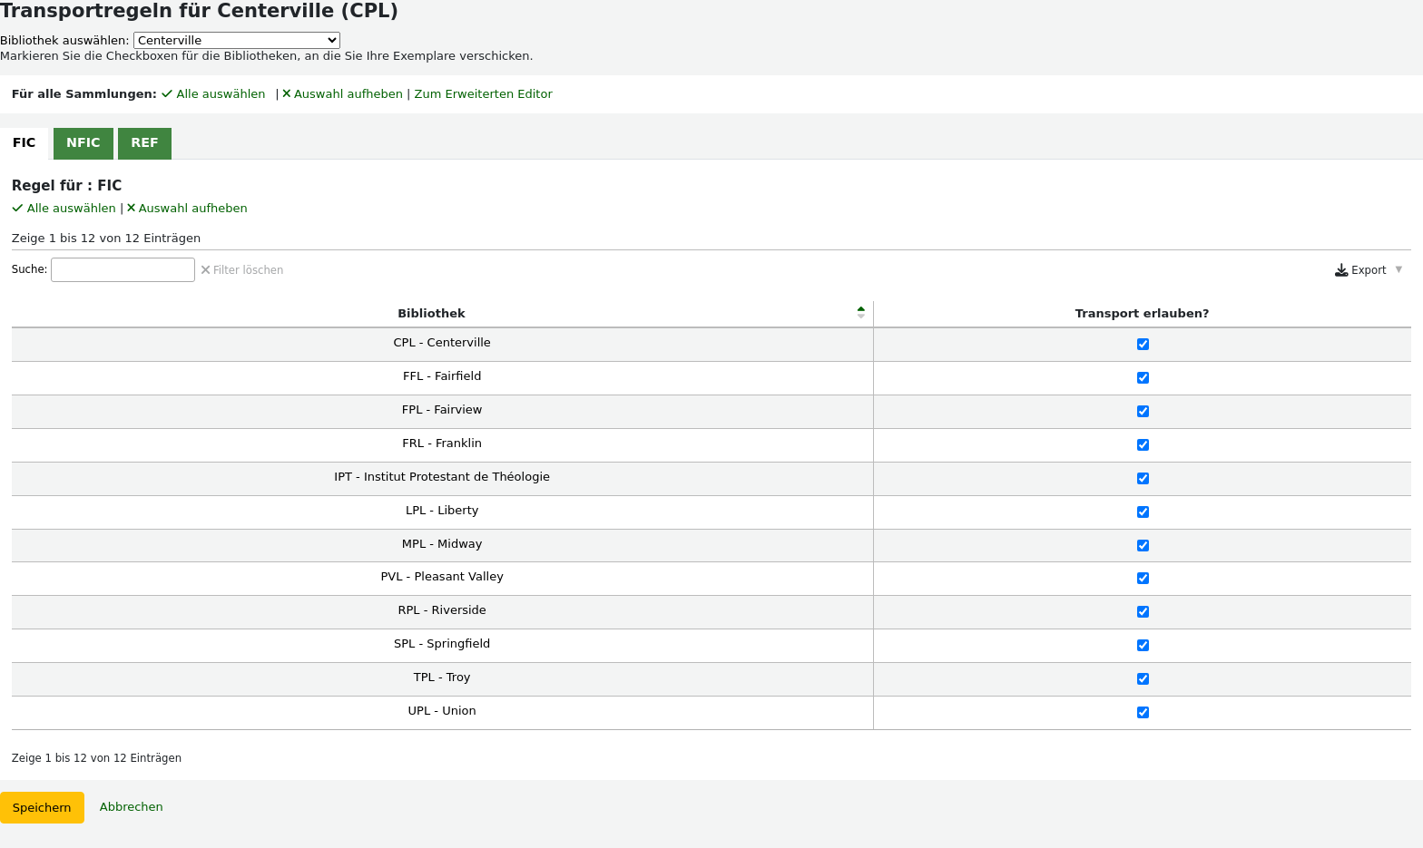Disable transport for UPL - Union
Viewport: 1423px width, 848px height.
[1143, 713]
